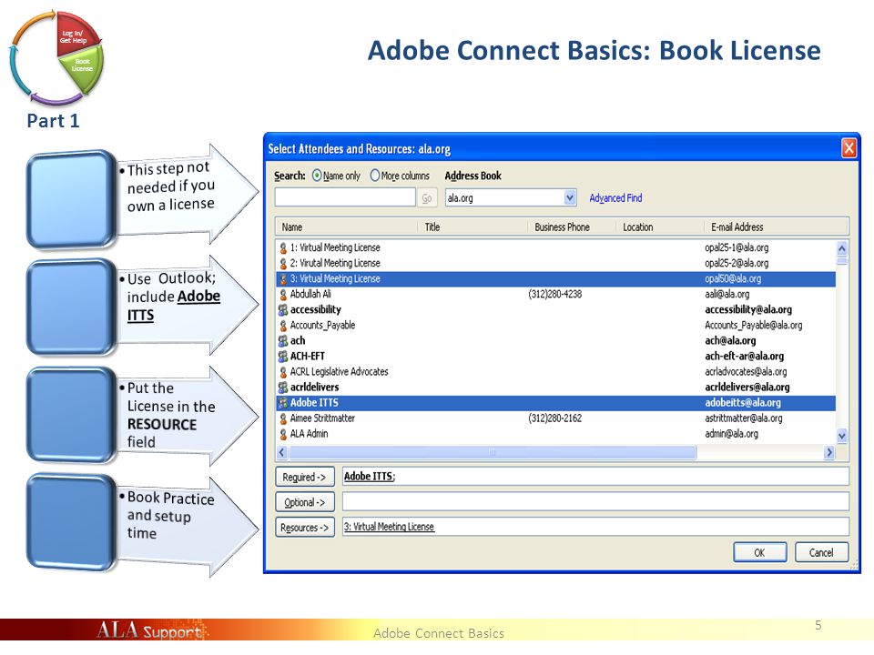
Task: Click inside the Resources field
Action: coord(595,527)
